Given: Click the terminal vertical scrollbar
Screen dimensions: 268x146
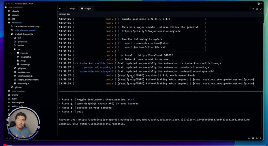Looking at the screenshot, I should 262,114.
